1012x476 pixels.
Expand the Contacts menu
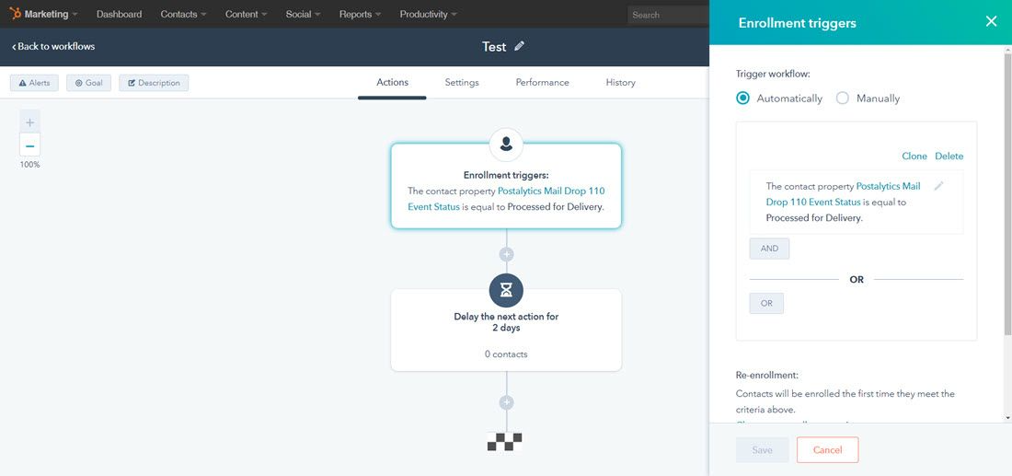coord(183,14)
